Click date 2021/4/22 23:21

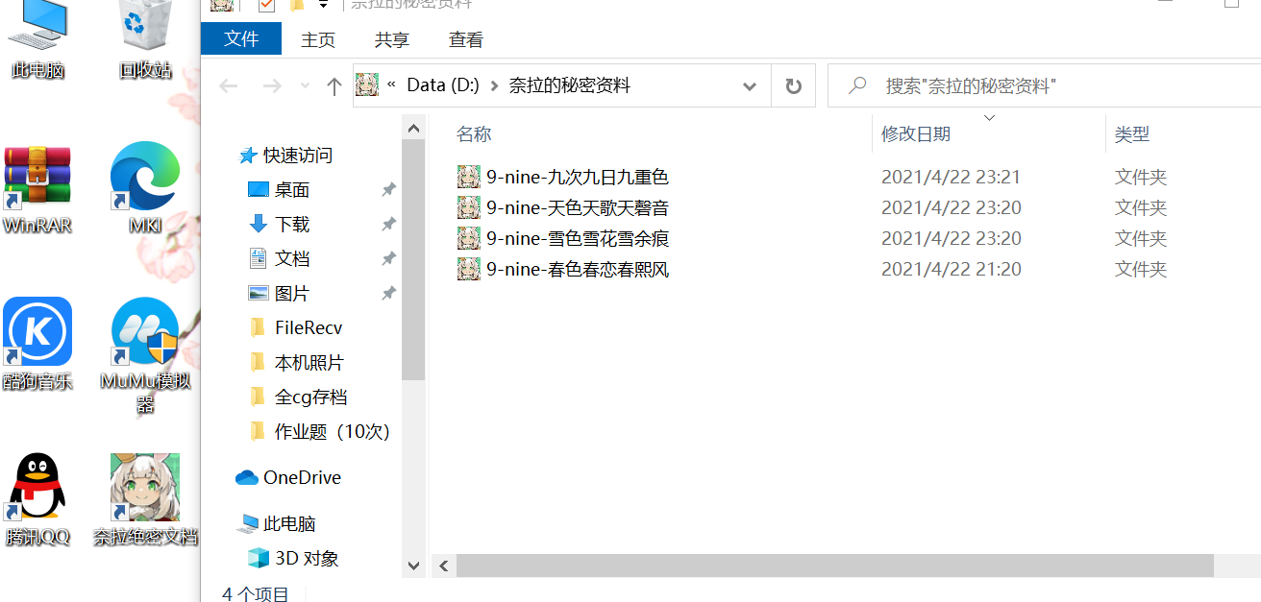click(x=951, y=177)
